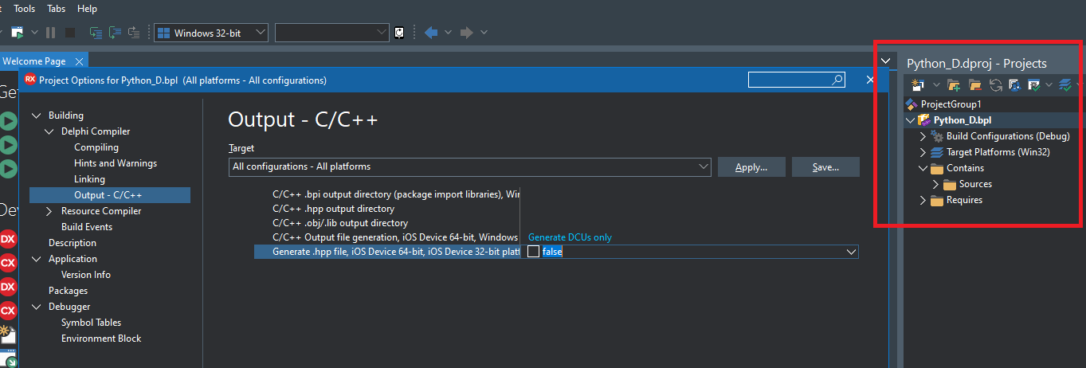Toggle the Generate .hpp file checkbox
Viewport: 1086px width, 368px height.
point(533,252)
